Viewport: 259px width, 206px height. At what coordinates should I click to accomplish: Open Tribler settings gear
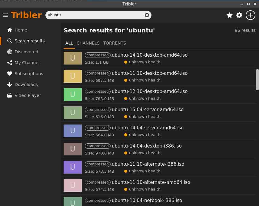(x=239, y=15)
